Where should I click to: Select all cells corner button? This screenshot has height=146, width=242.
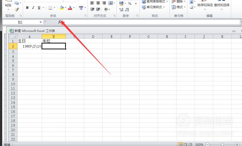click(13, 36)
